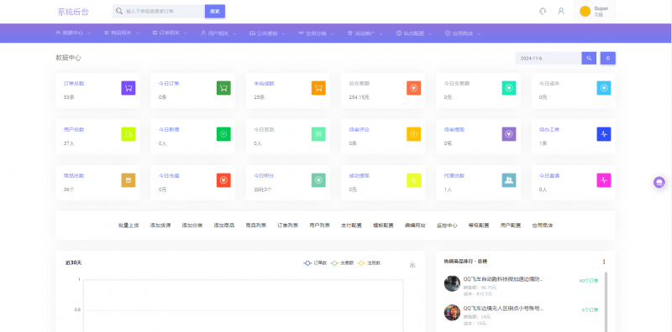Expand the 订单相关 nav dropdown
The image size is (672, 332).
click(x=171, y=33)
